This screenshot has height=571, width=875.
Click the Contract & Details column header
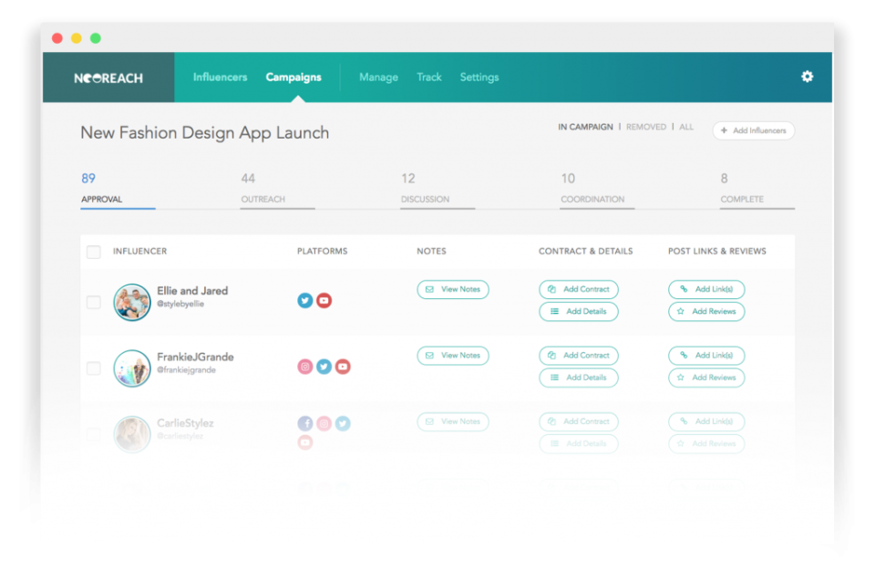pyautogui.click(x=585, y=252)
